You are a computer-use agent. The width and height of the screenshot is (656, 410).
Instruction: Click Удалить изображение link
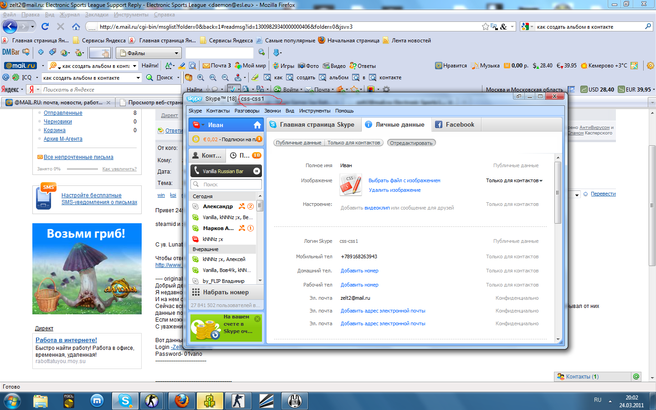point(395,190)
